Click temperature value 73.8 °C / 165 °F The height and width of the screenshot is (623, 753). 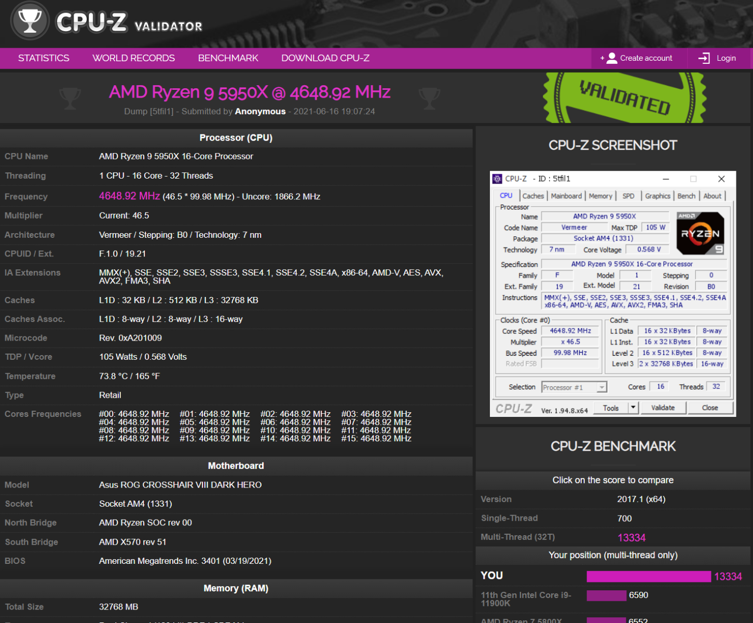(x=129, y=376)
